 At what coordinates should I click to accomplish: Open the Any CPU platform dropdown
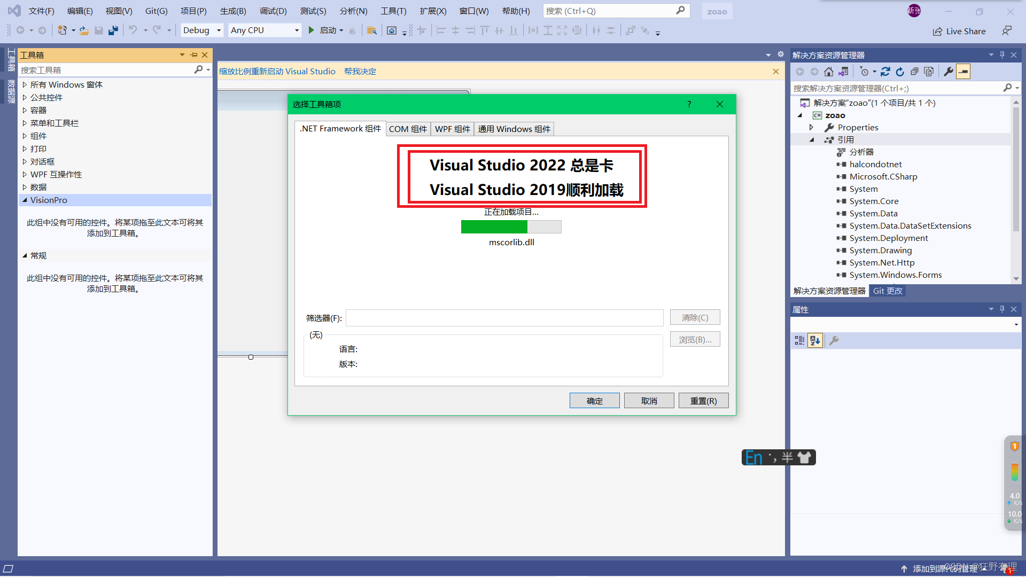tap(265, 30)
